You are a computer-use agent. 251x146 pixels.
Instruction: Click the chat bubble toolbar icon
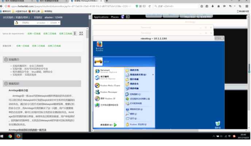click(x=224, y=6)
